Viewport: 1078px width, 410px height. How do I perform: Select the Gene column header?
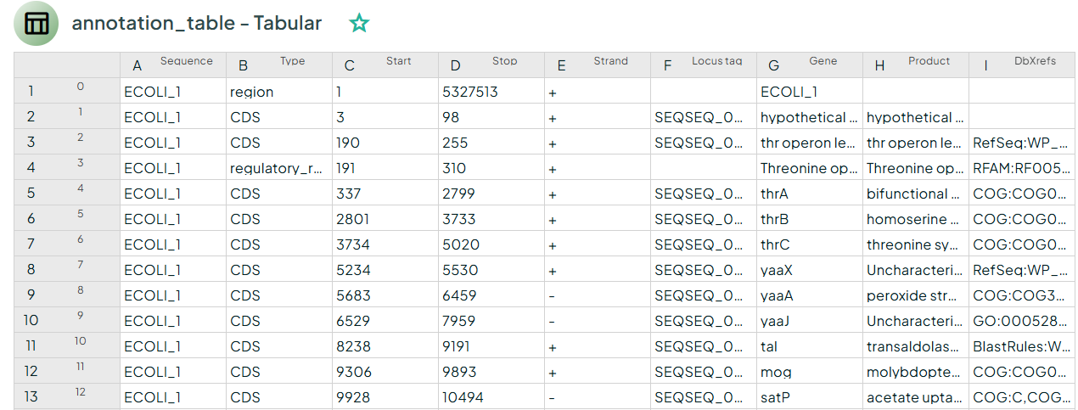click(x=810, y=65)
